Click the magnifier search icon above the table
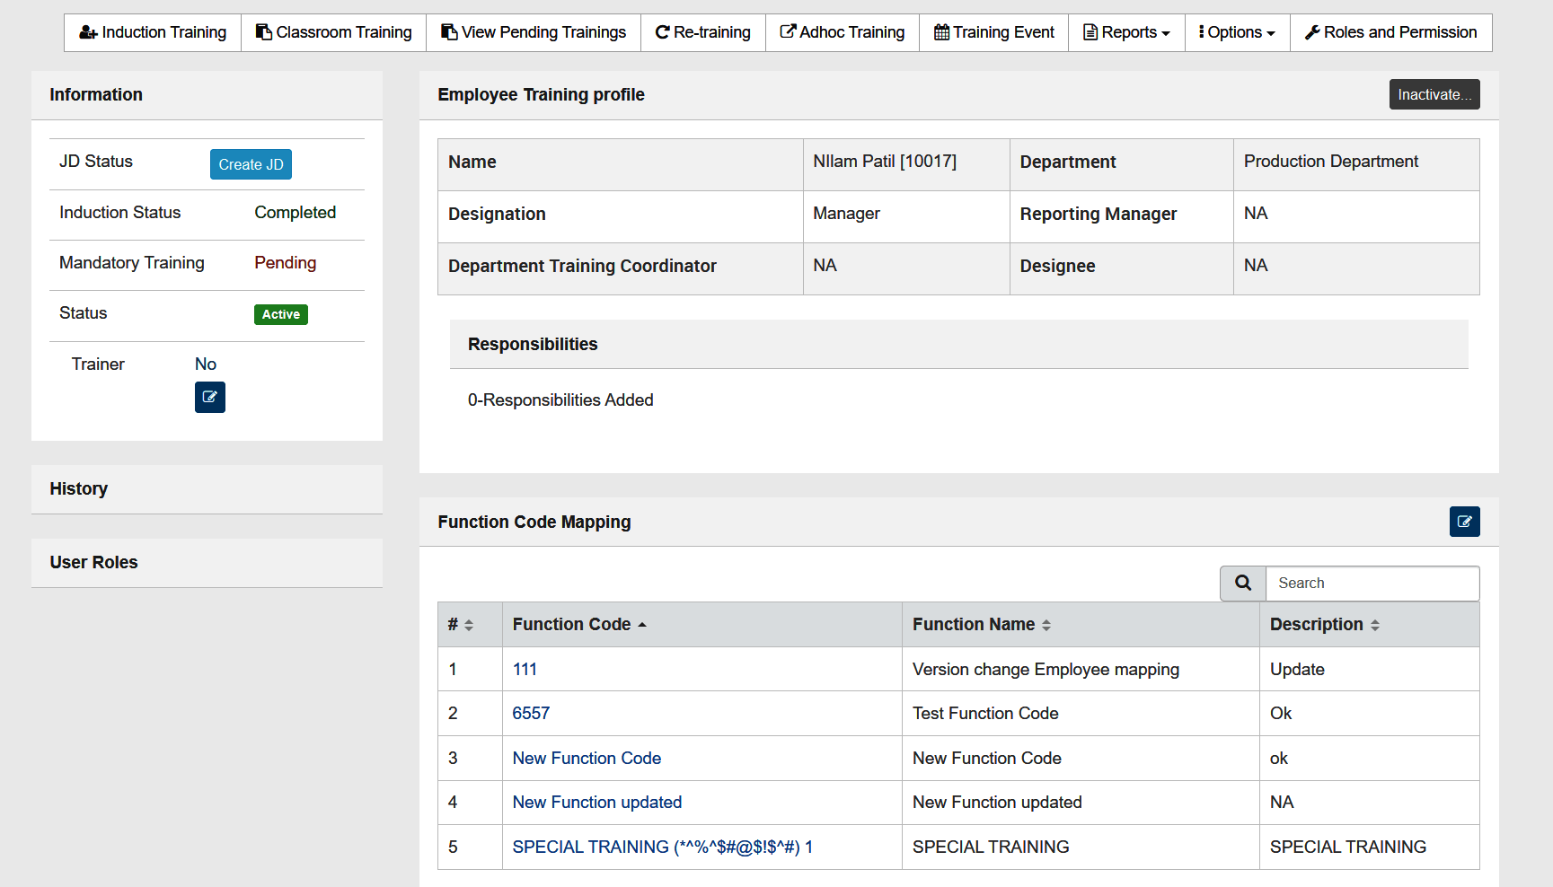This screenshot has width=1553, height=887. pos(1242,583)
